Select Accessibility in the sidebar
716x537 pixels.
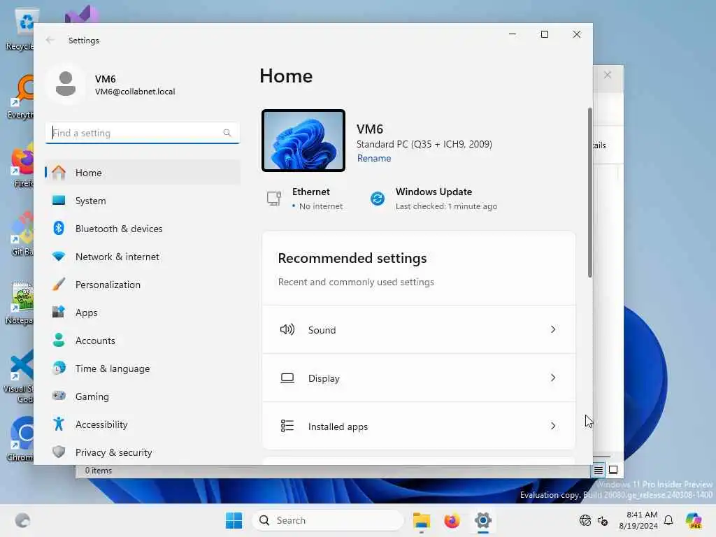tap(143, 424)
